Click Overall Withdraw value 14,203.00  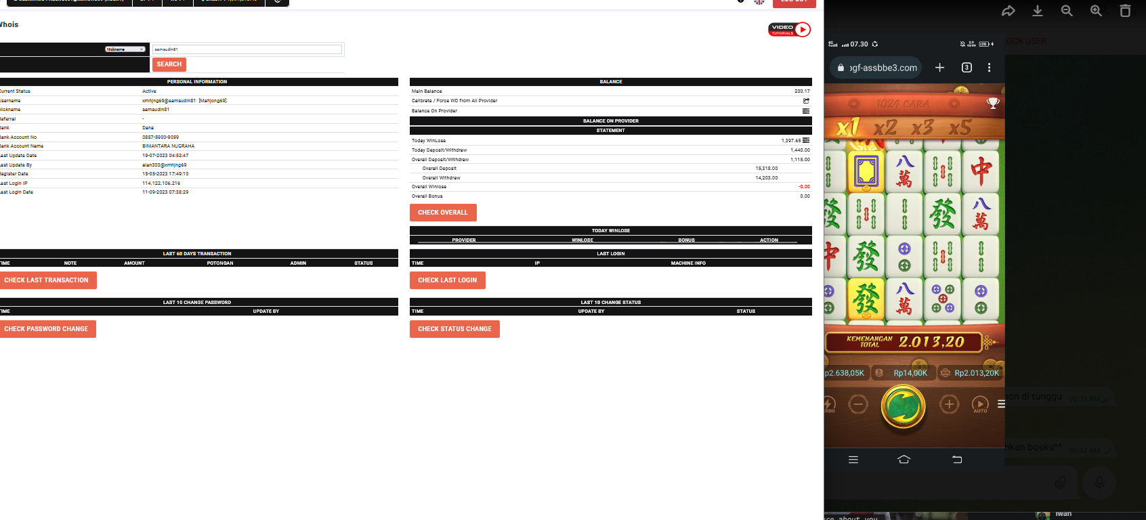767,178
